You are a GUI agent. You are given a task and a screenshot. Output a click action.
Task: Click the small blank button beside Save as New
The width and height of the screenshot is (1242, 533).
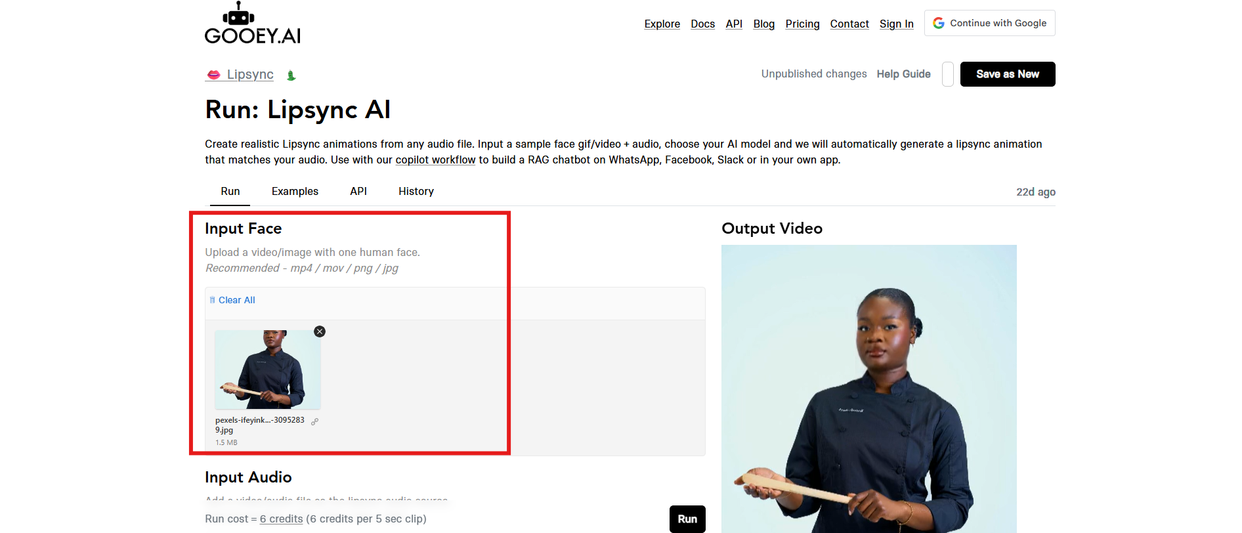[x=948, y=74]
